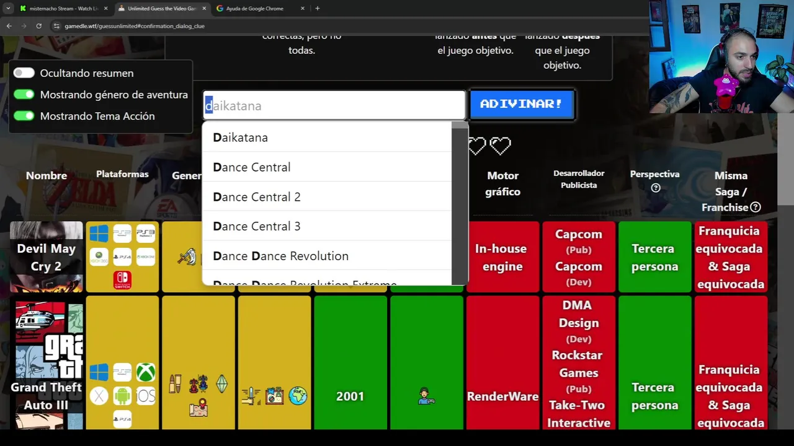The height and width of the screenshot is (446, 794).
Task: Click the globe open-world theme icon
Action: (298, 396)
